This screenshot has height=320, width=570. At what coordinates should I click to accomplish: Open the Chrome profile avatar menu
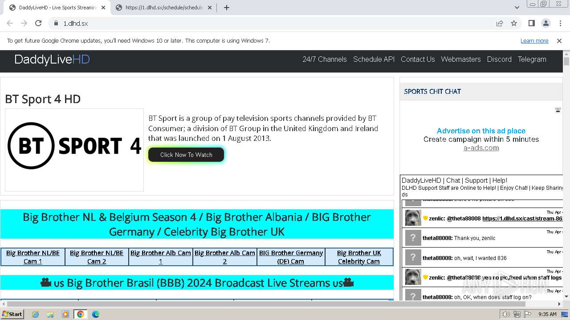tap(546, 24)
